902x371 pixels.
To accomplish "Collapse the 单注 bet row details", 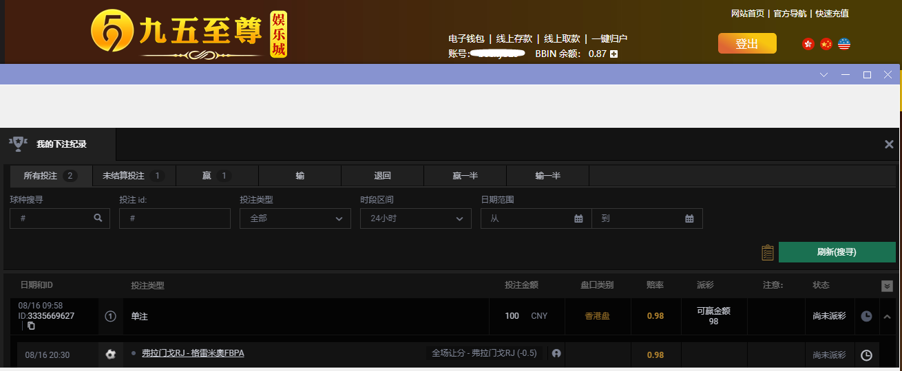I will 887,317.
